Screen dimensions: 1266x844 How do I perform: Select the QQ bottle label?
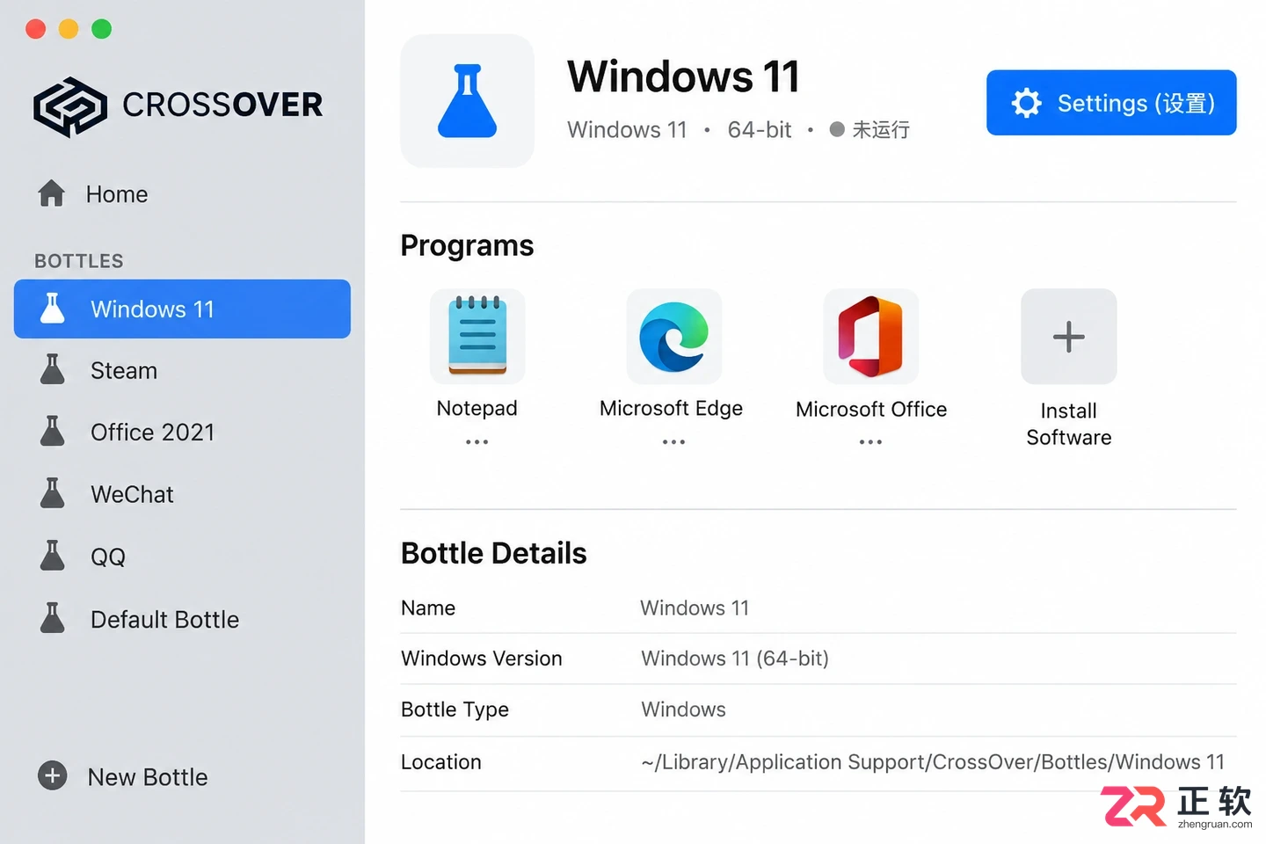click(x=108, y=557)
